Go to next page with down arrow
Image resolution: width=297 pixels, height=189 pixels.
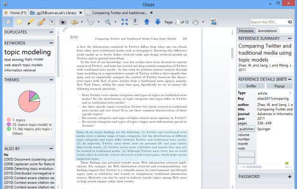158,22
